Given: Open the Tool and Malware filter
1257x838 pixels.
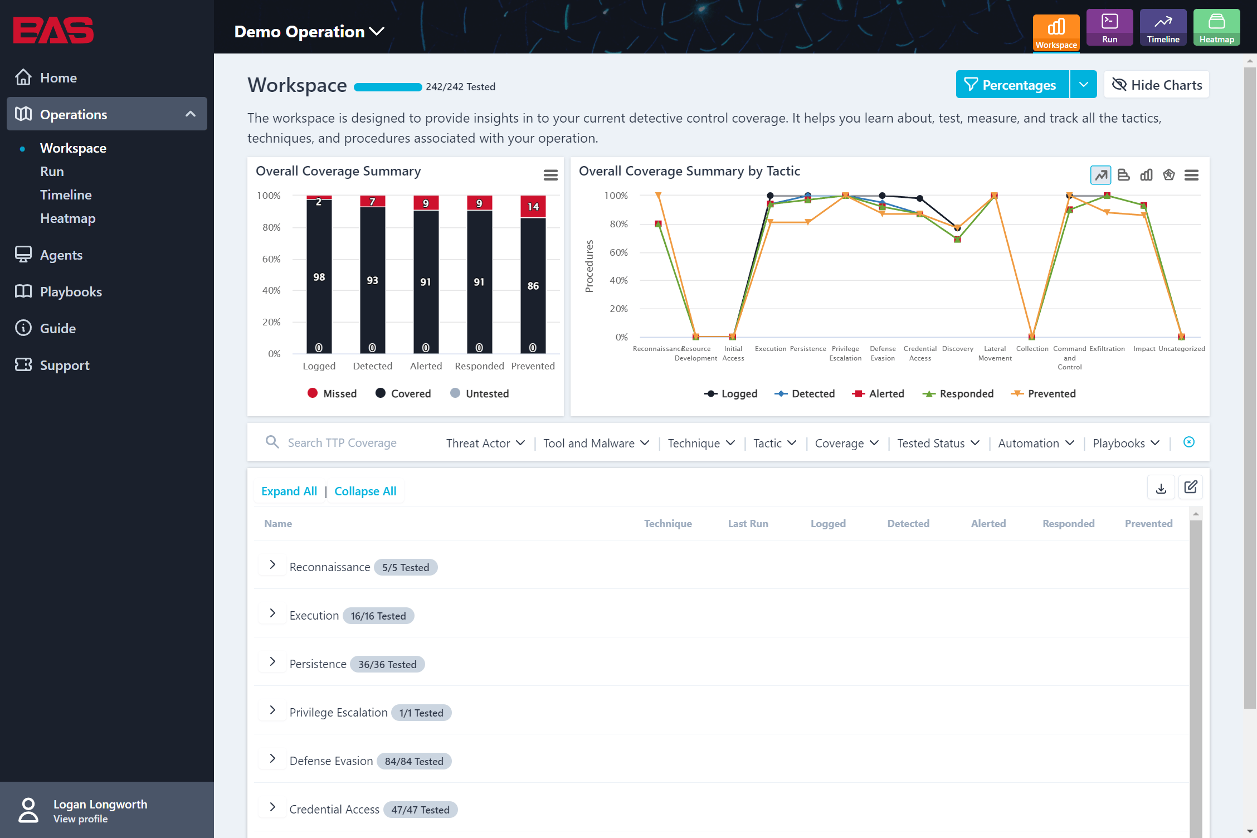Looking at the screenshot, I should coord(596,443).
